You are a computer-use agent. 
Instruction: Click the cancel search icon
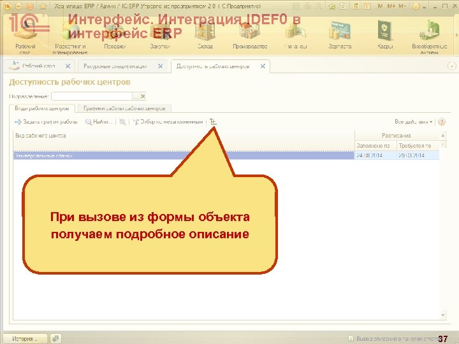(122, 122)
